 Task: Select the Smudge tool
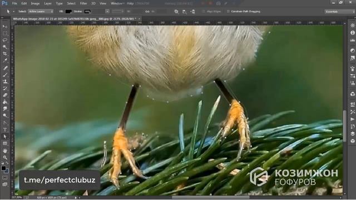[x=5, y=109]
